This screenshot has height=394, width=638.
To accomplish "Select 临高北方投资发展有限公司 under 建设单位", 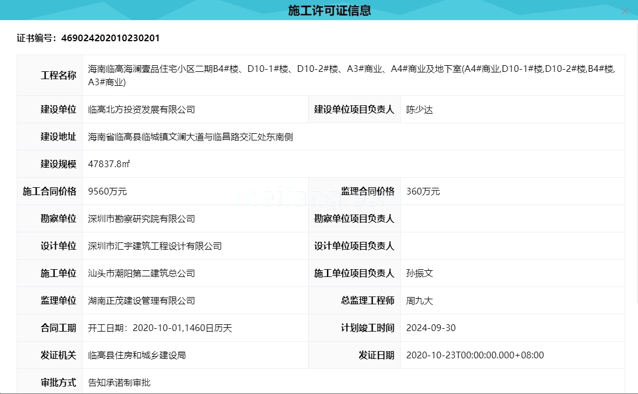I will pos(142,109).
